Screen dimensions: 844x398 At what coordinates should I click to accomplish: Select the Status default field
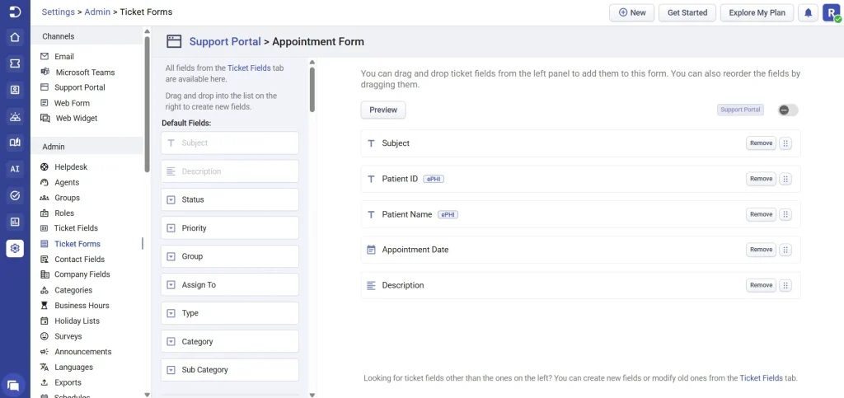(230, 199)
